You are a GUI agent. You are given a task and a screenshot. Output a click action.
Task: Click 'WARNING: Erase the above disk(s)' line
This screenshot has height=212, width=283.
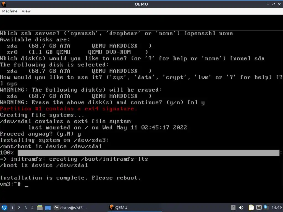(x=102, y=102)
